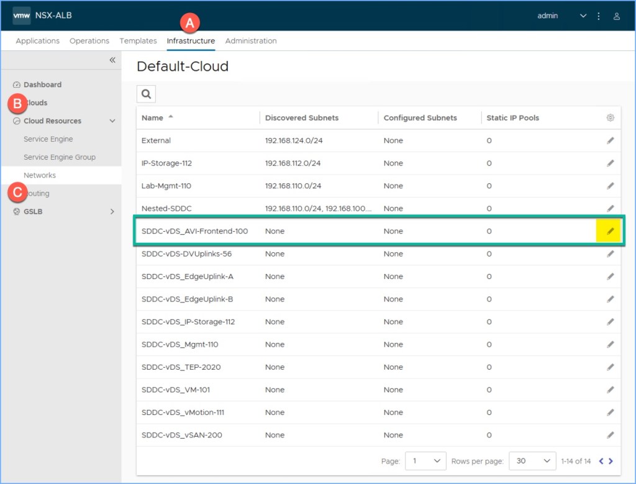Click the user profile icon
This screenshot has height=484, width=636.
pos(617,16)
